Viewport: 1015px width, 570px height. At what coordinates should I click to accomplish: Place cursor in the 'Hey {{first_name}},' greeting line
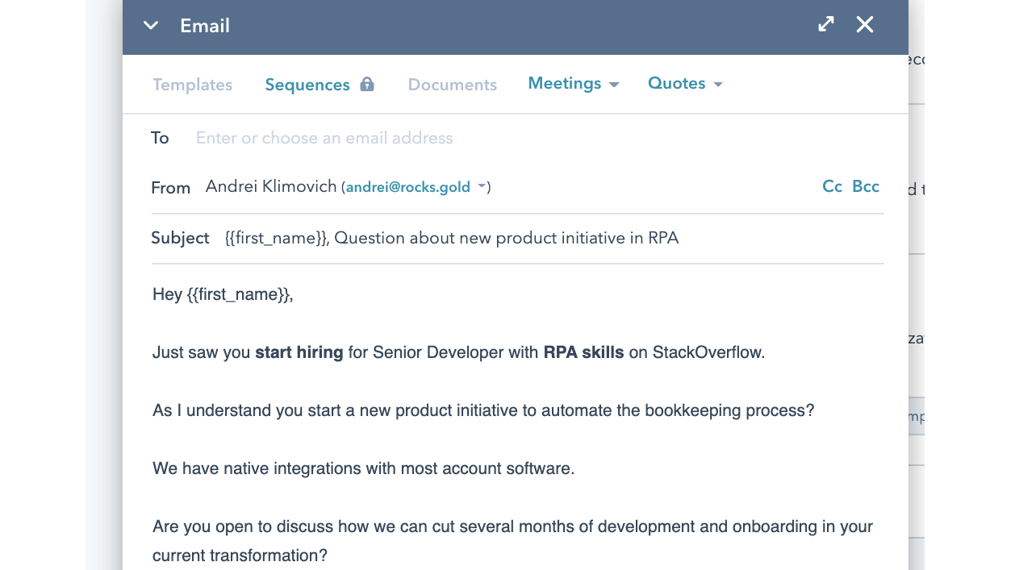223,294
